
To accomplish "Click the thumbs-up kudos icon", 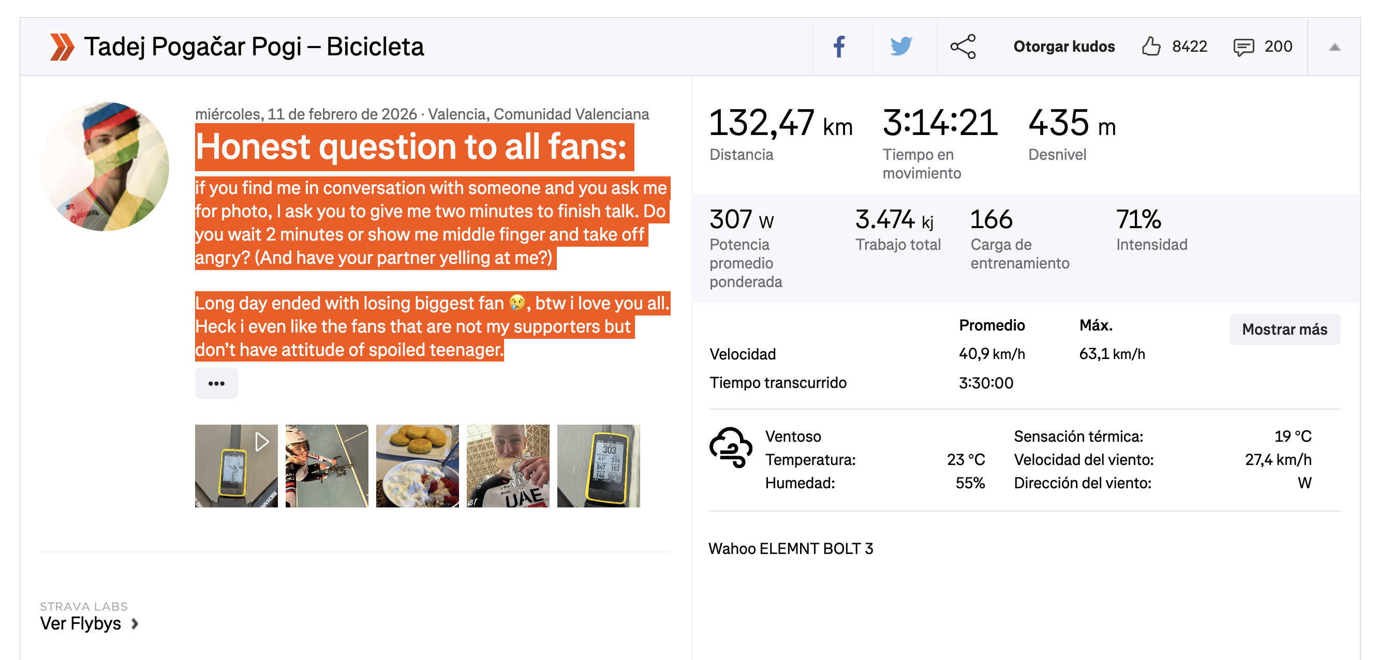I will 1151,47.
